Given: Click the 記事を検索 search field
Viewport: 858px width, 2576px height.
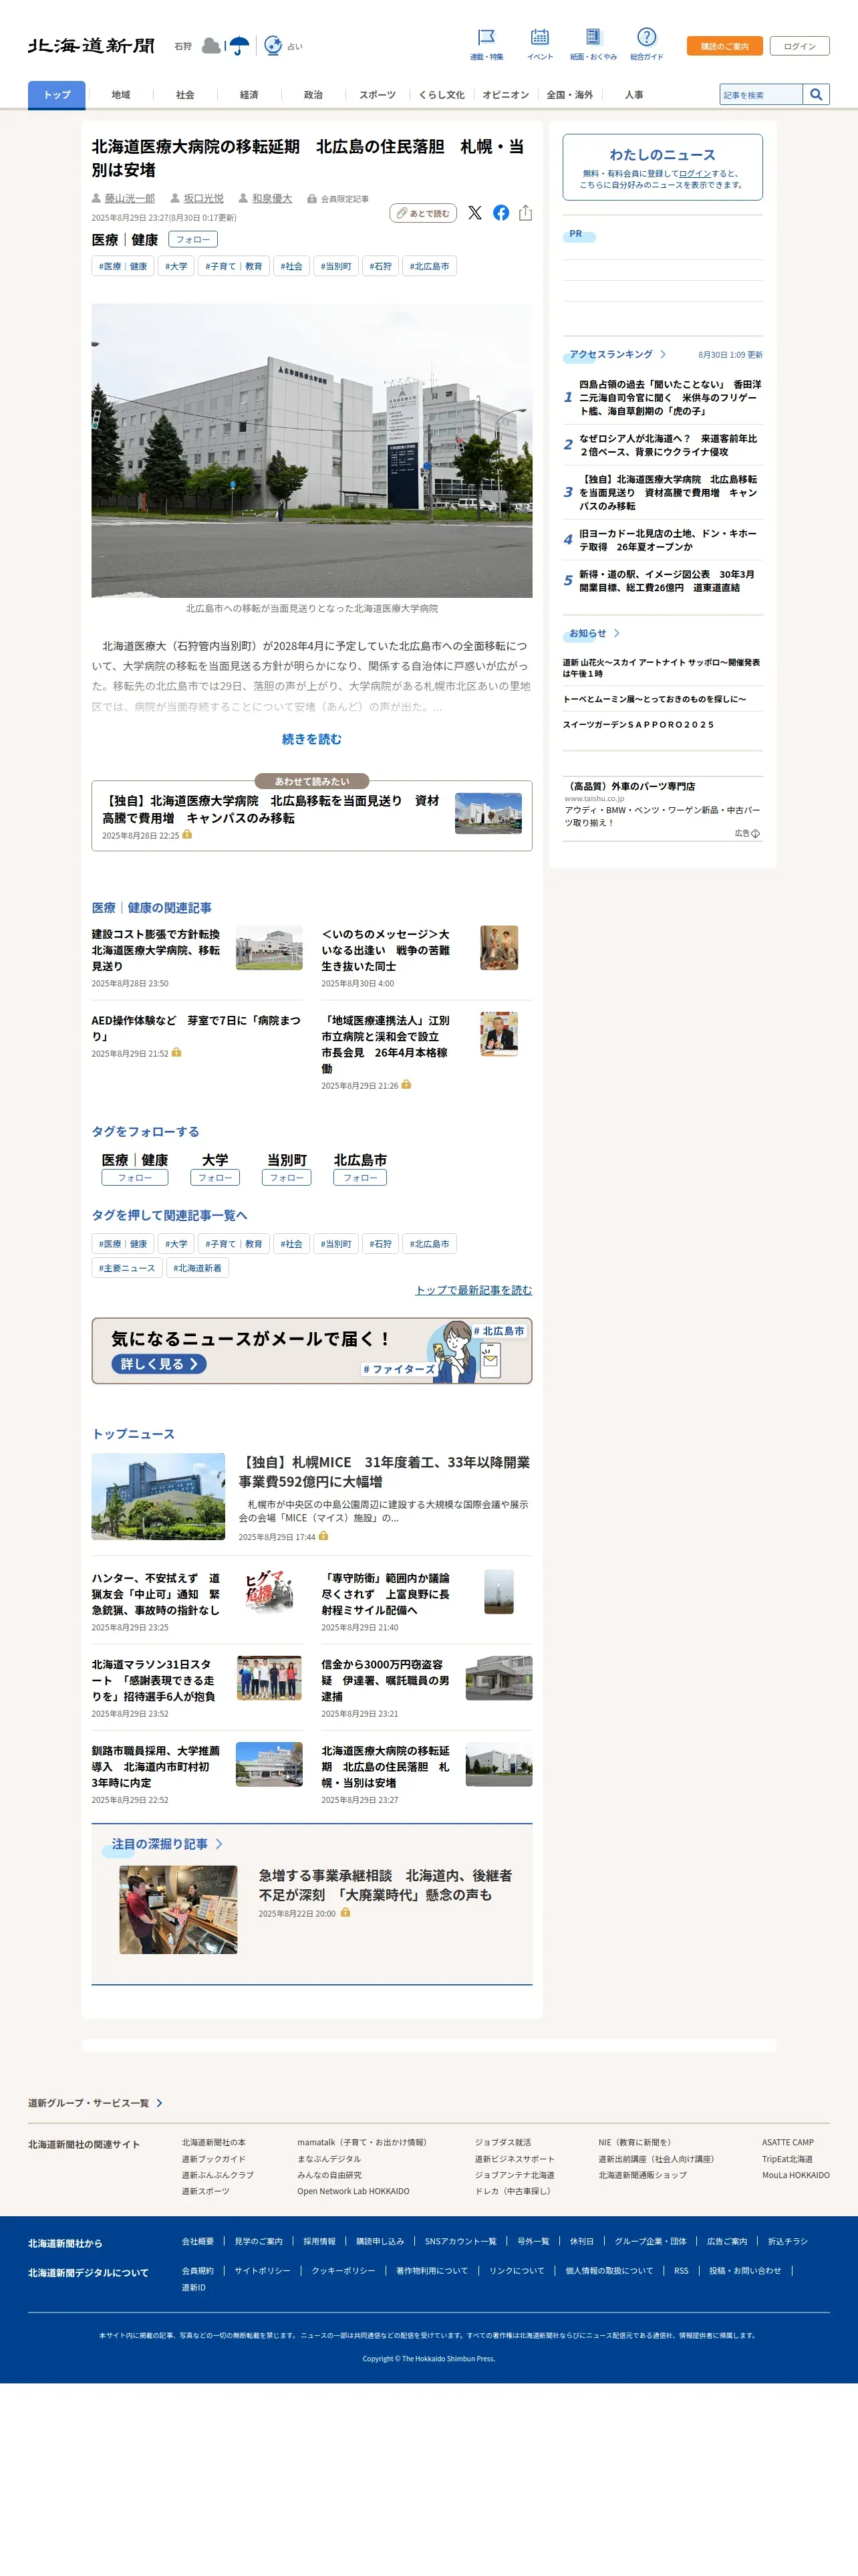Looking at the screenshot, I should point(761,95).
